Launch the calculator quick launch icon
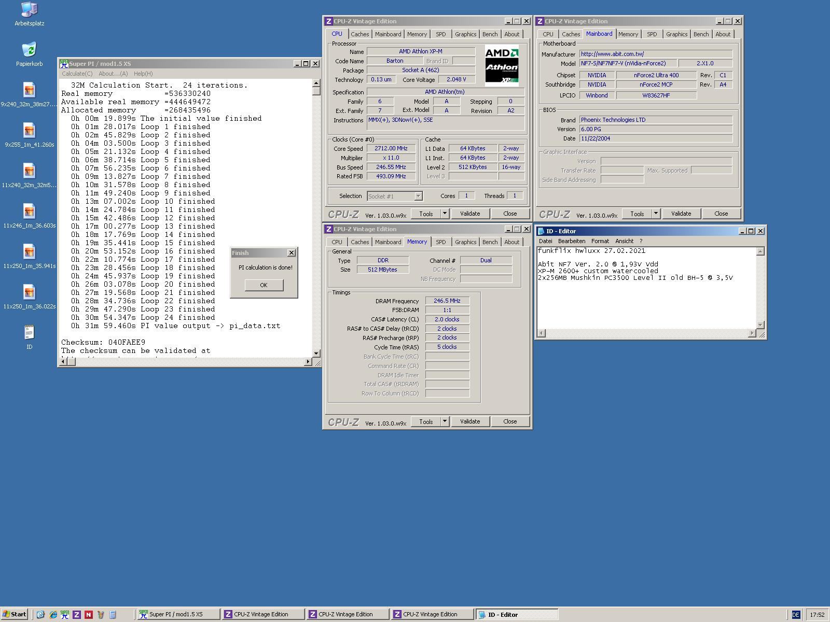Image resolution: width=830 pixels, height=622 pixels. tap(113, 614)
